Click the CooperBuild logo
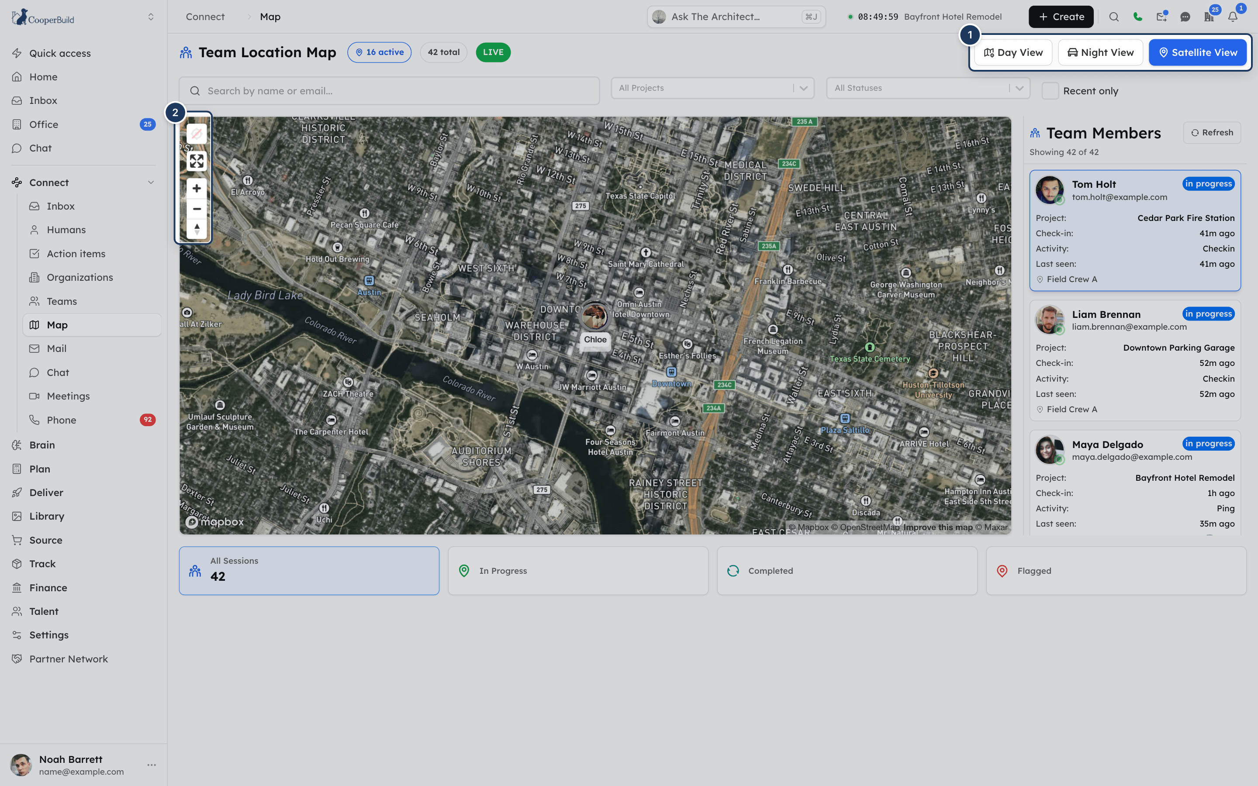 pos(43,17)
